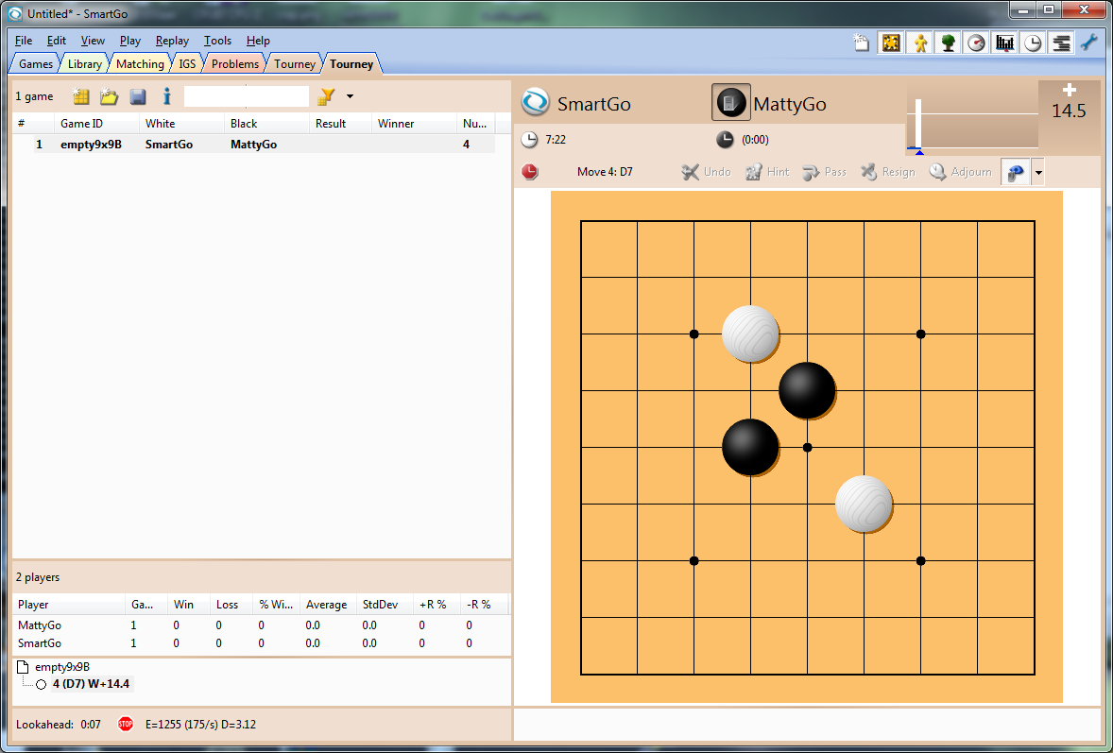Toggle the bar chart statistics icon

pyautogui.click(x=1005, y=43)
